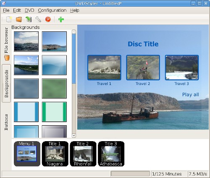The height and width of the screenshot is (178, 210).
Task: Add a file with green plus icon
Action: (61, 19)
